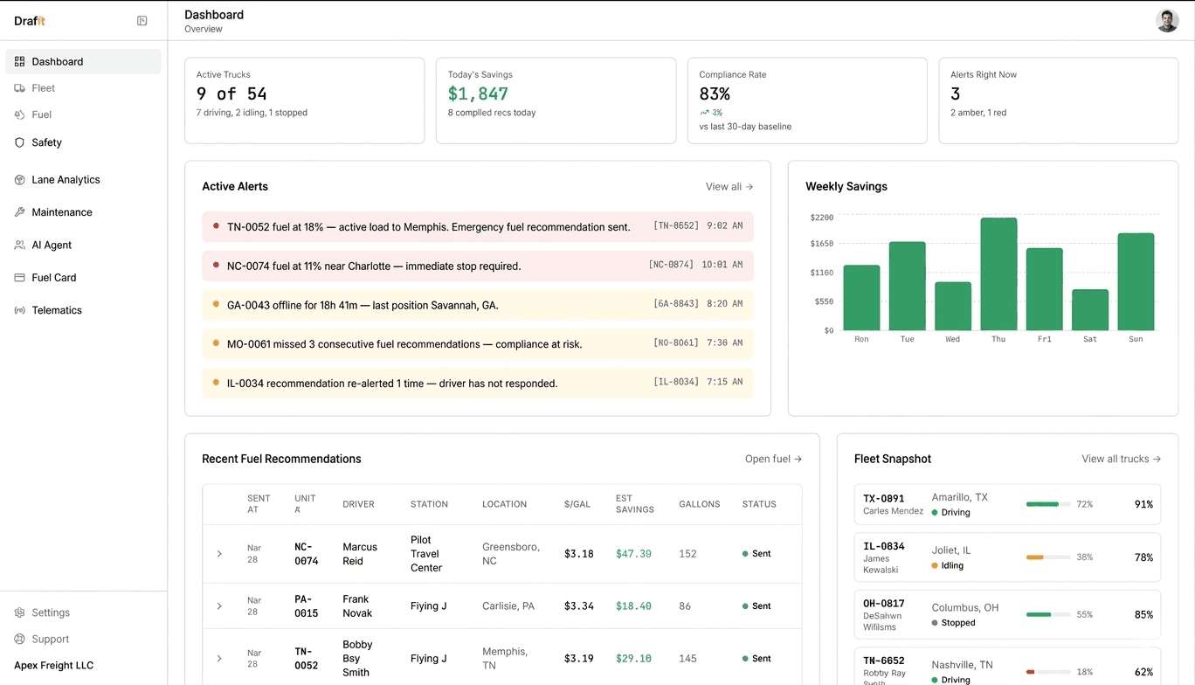Expand the TN-0052 Bobby Bsy Smith row
The image size is (1195, 685).
tap(219, 658)
